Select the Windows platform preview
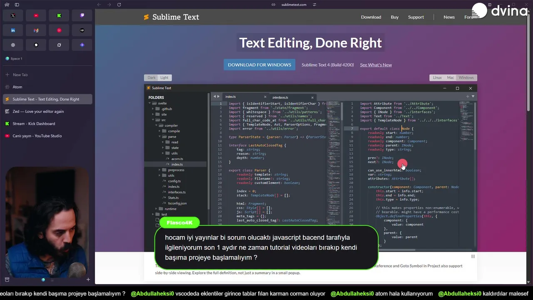Image resolution: width=533 pixels, height=300 pixels. click(x=466, y=77)
